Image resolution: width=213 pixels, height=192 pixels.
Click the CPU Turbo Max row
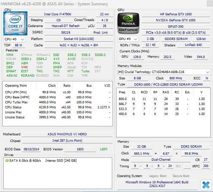[58, 102]
